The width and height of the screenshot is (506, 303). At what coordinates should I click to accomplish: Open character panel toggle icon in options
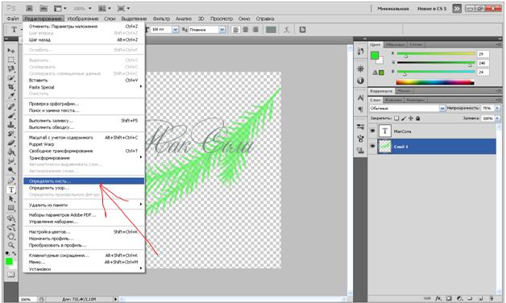pyautogui.click(x=302, y=30)
